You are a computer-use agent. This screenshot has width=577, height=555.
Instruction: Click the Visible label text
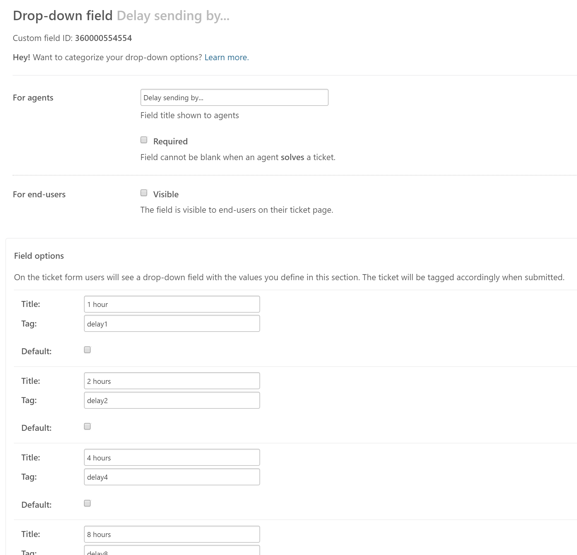[166, 194]
